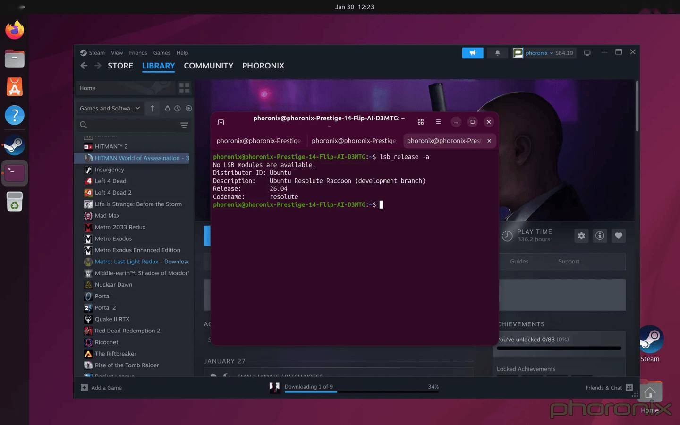The width and height of the screenshot is (680, 425).
Task: Switch library to grid collections view
Action: coord(184,88)
